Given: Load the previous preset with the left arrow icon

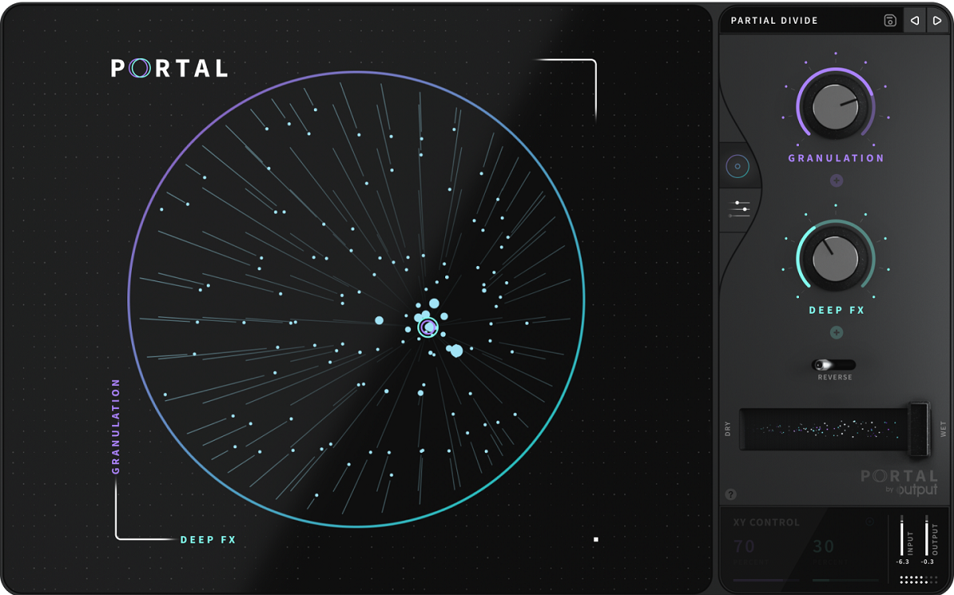Looking at the screenshot, I should click(915, 20).
